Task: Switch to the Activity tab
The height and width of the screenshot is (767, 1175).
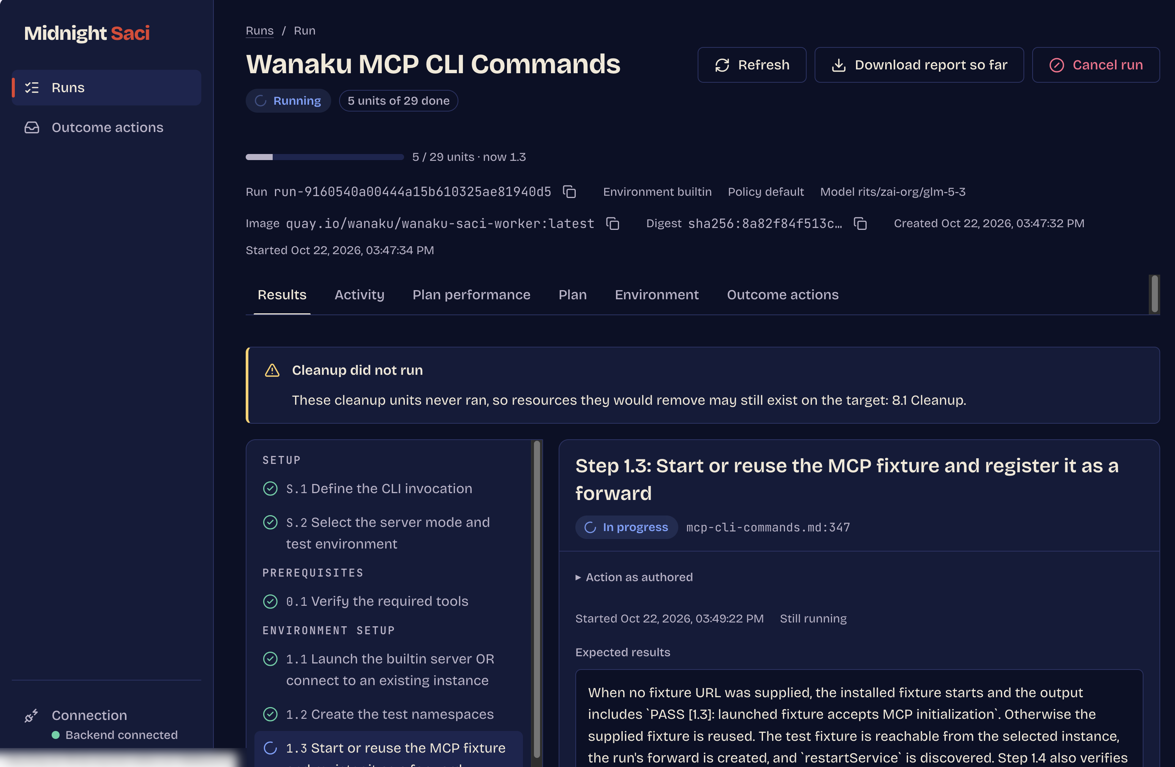Action: pos(359,295)
